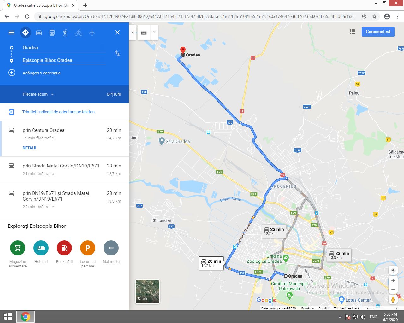Toggle the Satelit map view thumbnail
This screenshot has width=404, height=323.
tap(147, 292)
